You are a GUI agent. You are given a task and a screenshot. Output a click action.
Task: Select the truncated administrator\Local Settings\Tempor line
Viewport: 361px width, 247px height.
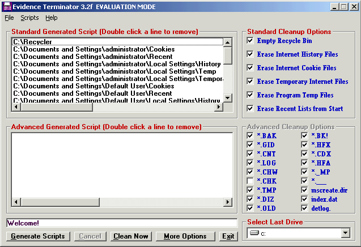tap(117, 79)
